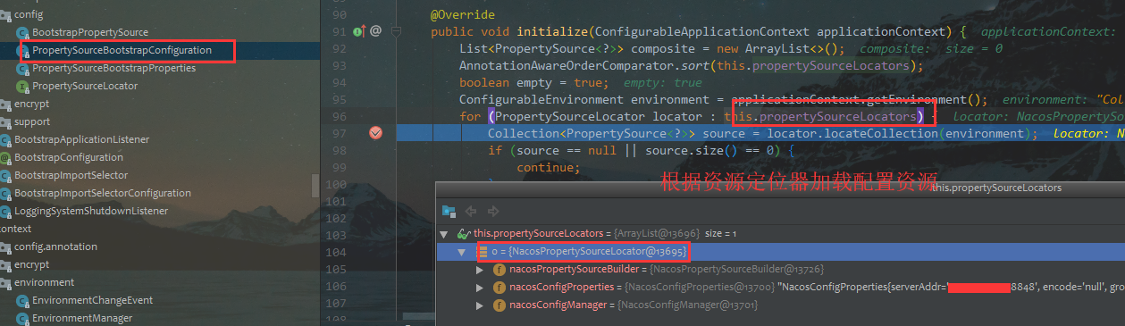The image size is (1125, 326).
Task: Click the forward arrow in the evaluate popup toolbar
Action: coord(493,211)
